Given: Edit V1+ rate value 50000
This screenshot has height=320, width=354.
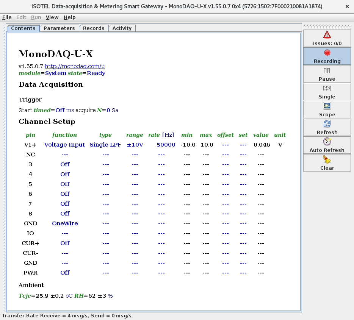Looking at the screenshot, I should click(166, 145).
